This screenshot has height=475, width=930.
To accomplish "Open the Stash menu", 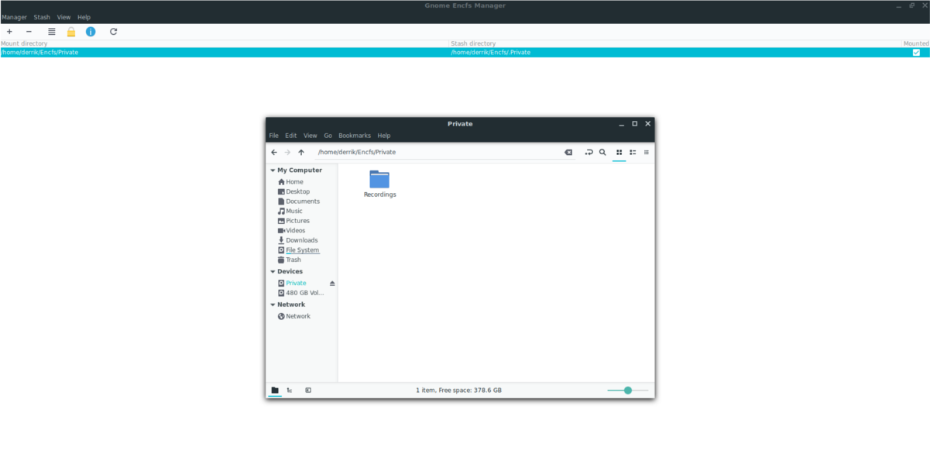I will point(42,17).
